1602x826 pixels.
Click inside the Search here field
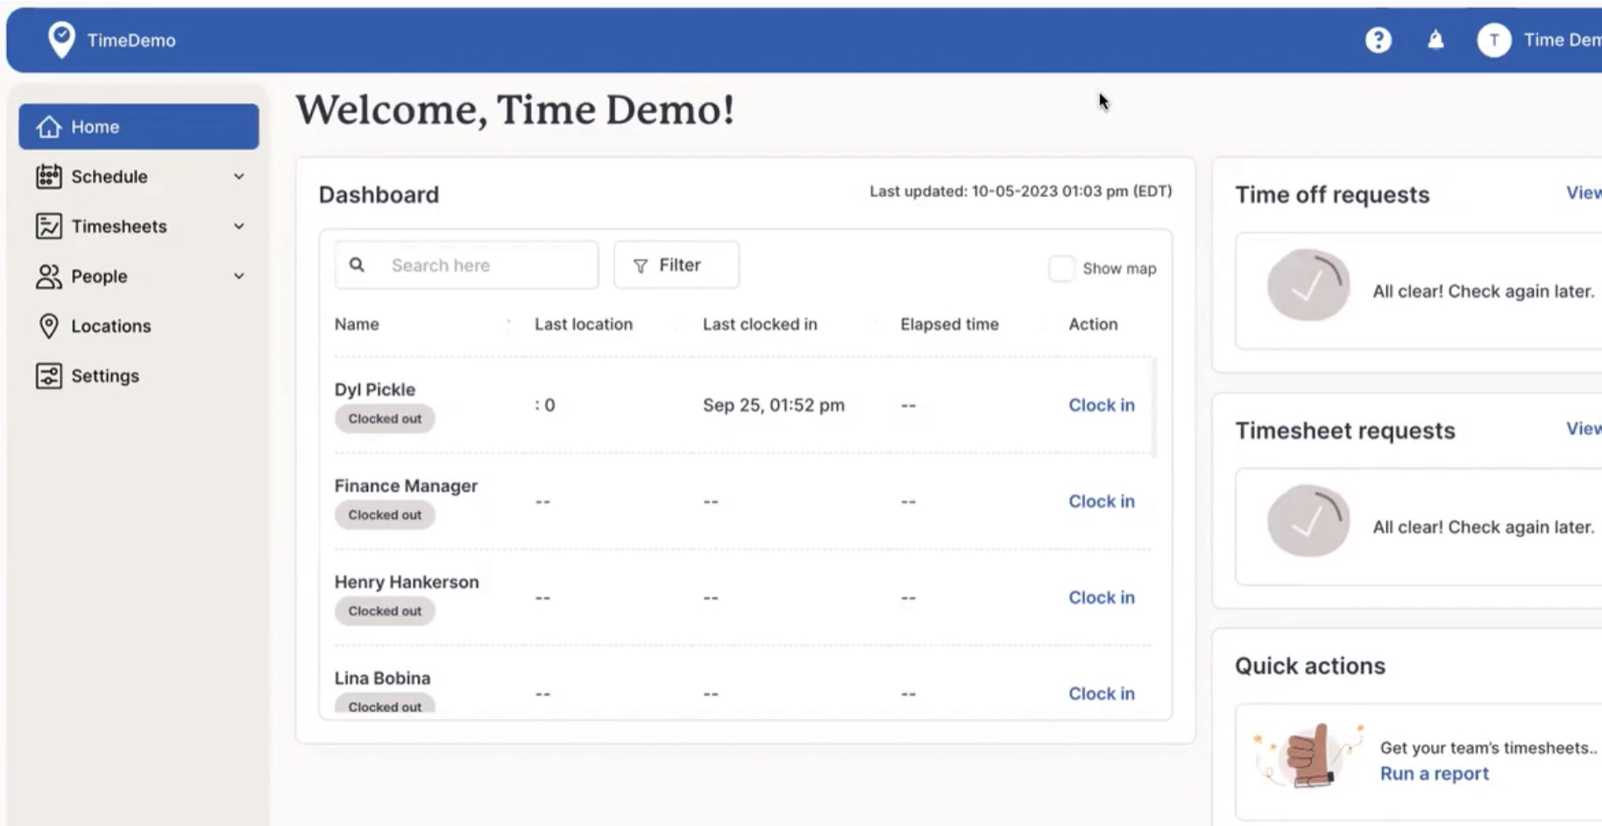pos(478,265)
